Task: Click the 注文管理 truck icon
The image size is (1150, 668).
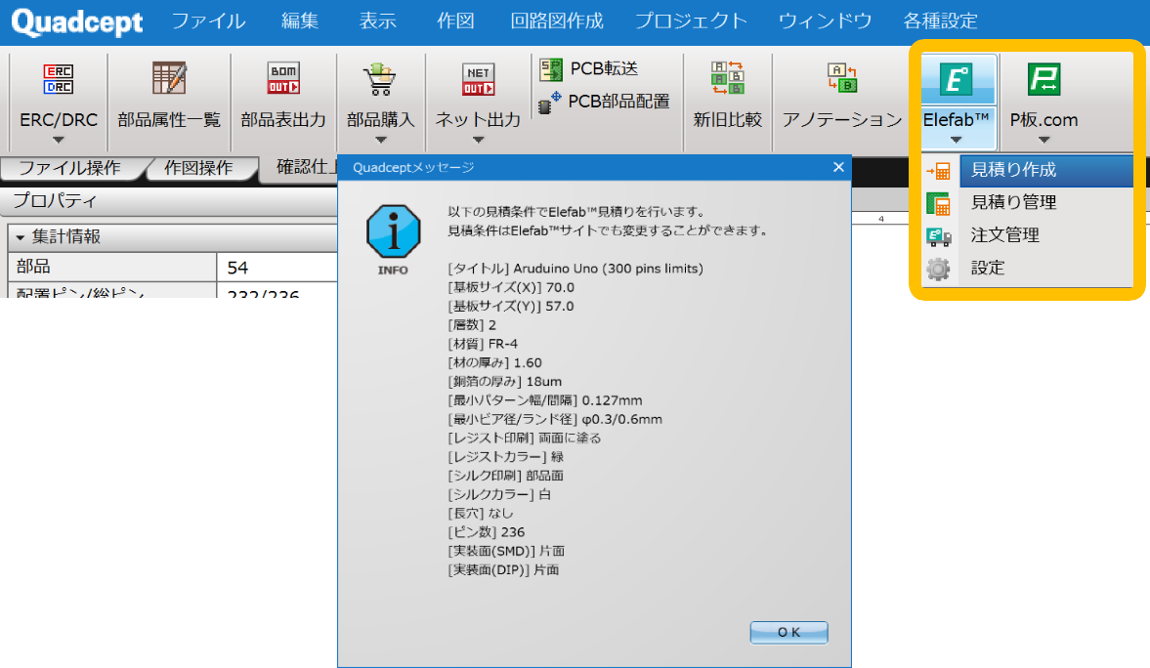Action: pos(938,236)
